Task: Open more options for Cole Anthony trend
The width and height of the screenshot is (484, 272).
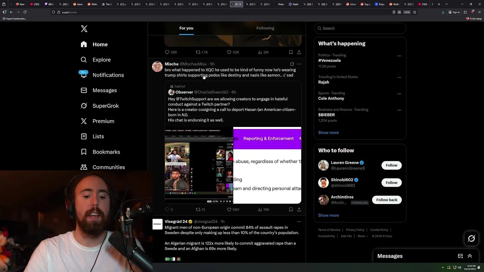Action: point(399,94)
